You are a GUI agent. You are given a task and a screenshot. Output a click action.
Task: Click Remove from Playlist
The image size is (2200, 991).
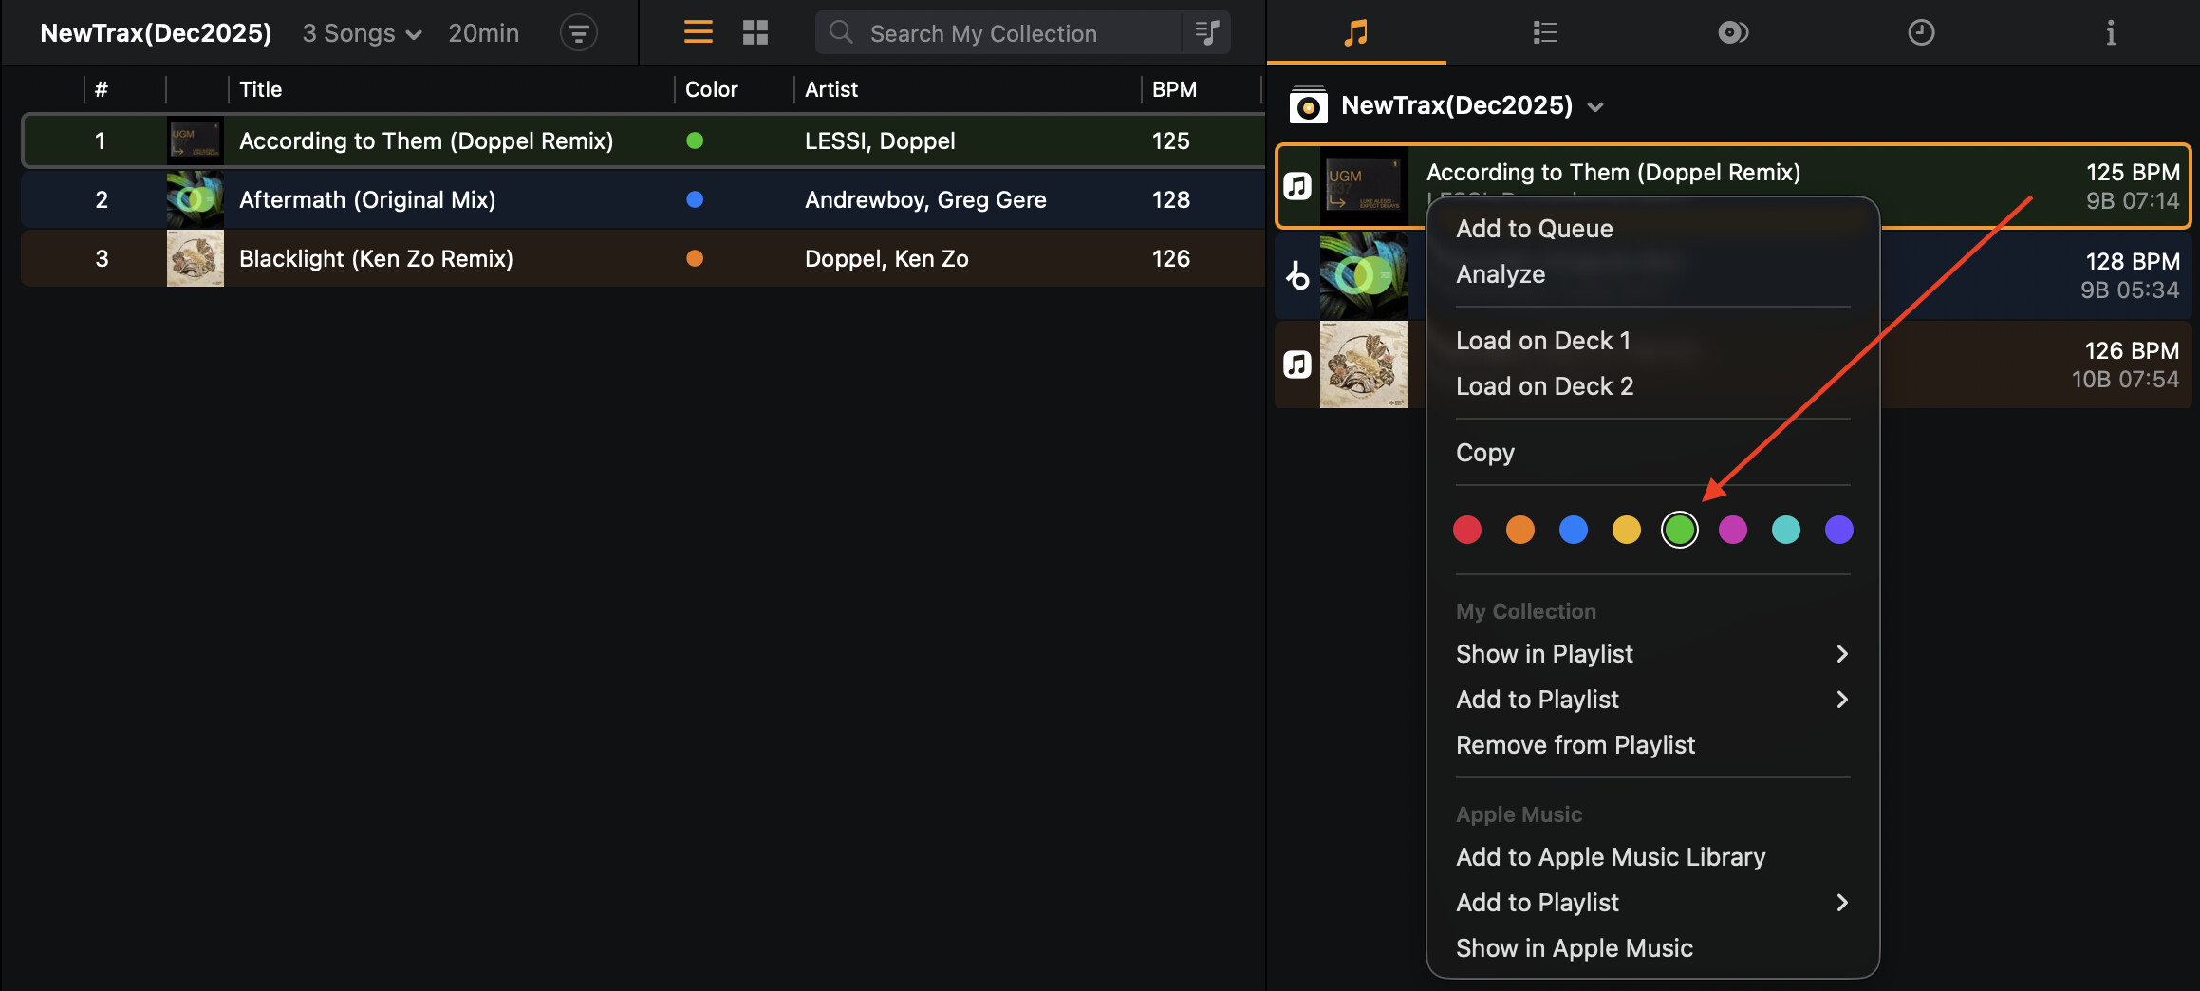coord(1575,745)
